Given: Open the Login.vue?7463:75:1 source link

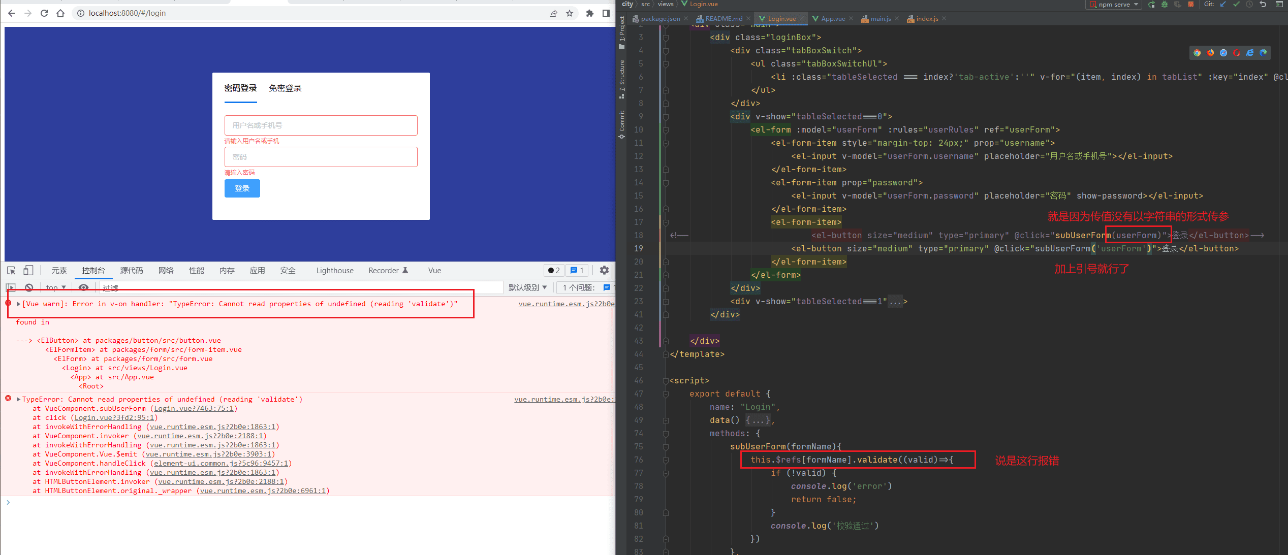Looking at the screenshot, I should pyautogui.click(x=194, y=409).
